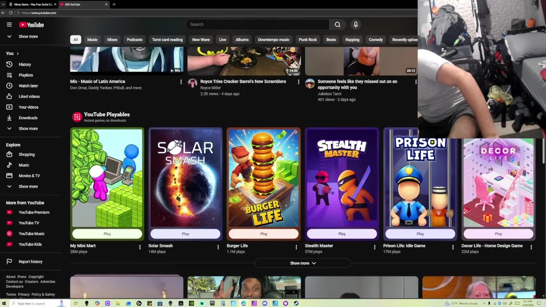The image size is (546, 307).
Task: Click the YouTube logo
Action: [31, 25]
